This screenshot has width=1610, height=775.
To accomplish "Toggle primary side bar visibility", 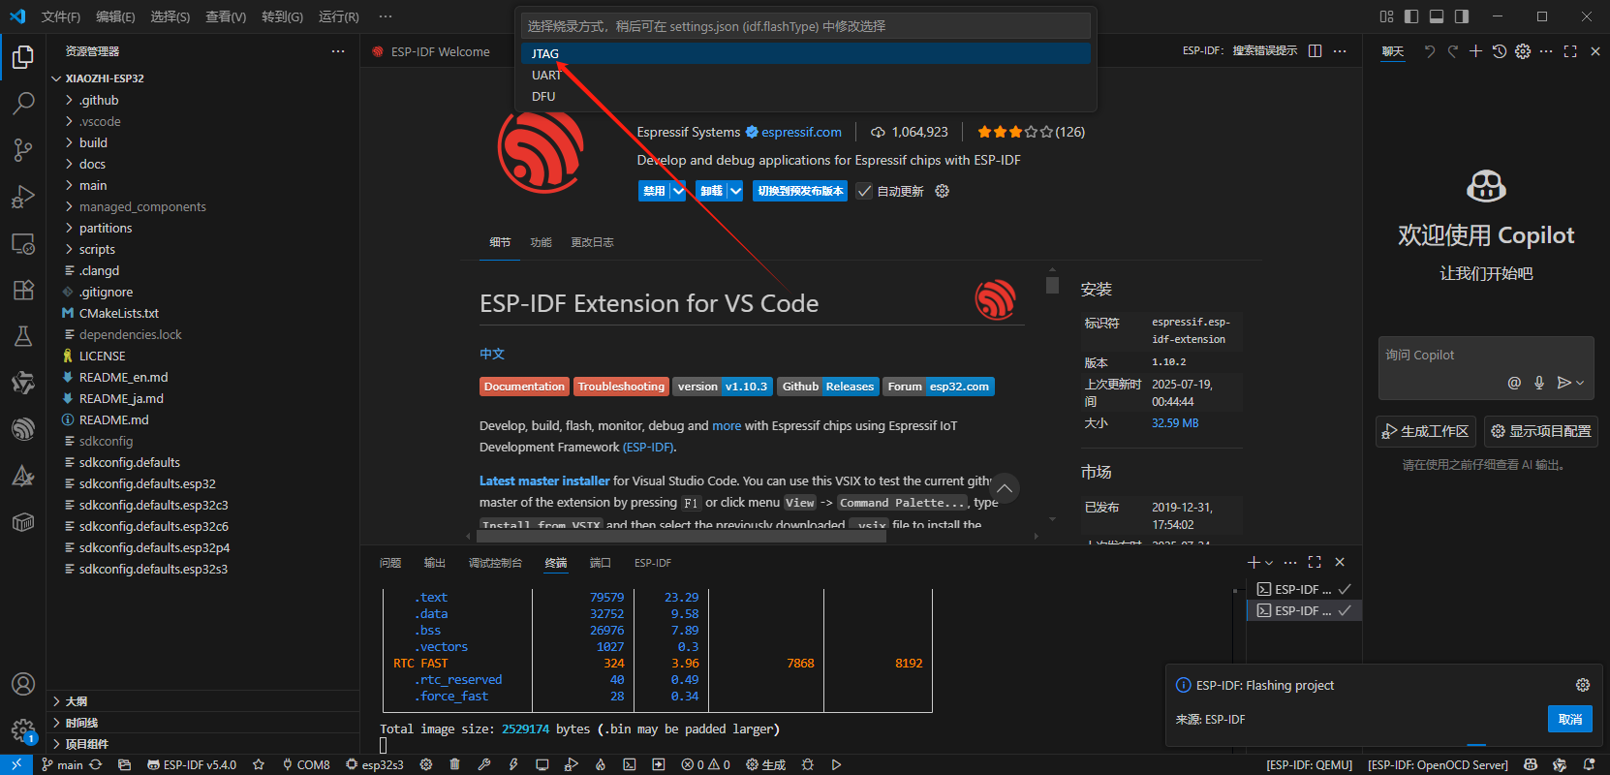I will (1411, 16).
